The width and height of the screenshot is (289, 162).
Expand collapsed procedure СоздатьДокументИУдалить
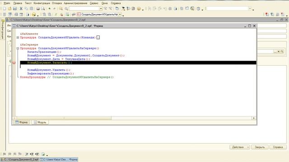18,37
